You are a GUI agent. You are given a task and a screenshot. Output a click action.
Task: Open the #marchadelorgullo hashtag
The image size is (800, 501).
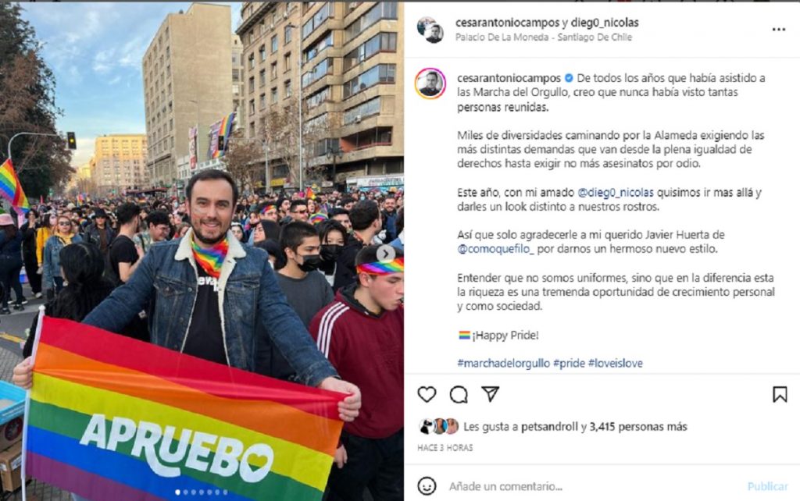click(503, 364)
